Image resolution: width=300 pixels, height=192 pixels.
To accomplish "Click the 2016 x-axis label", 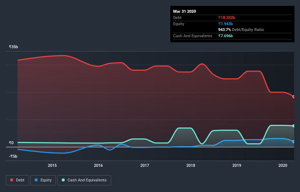I will [x=98, y=165].
